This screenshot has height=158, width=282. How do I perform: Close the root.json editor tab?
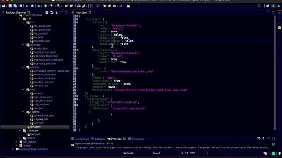[89, 12]
